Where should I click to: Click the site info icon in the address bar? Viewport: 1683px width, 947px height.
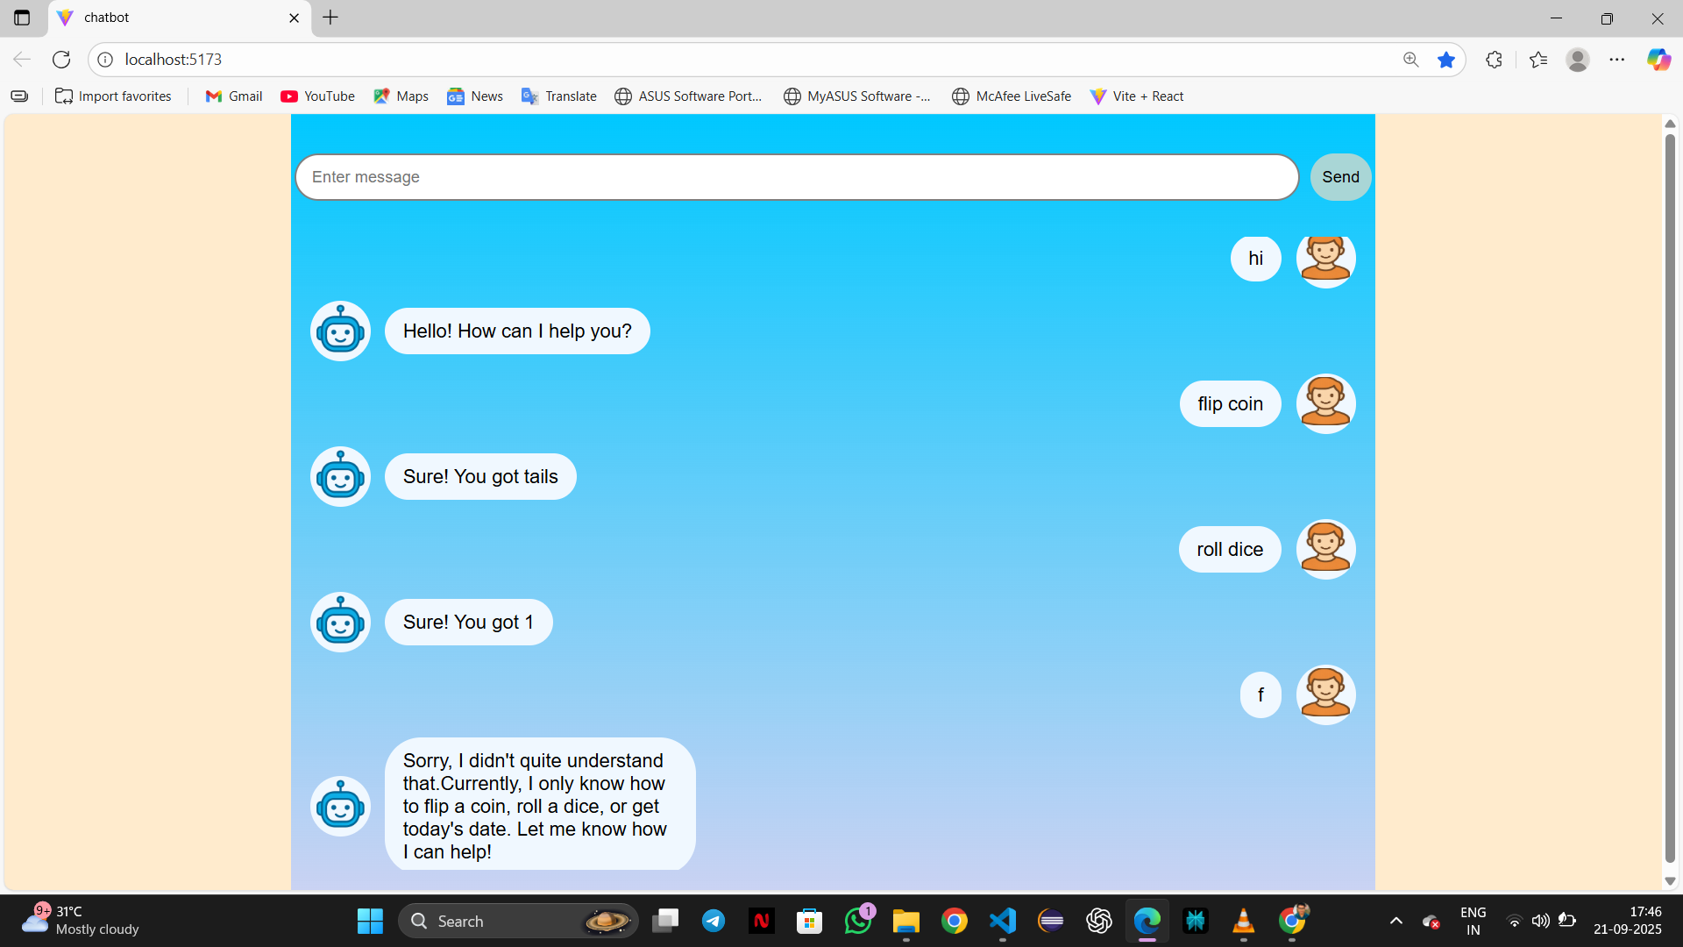[105, 59]
